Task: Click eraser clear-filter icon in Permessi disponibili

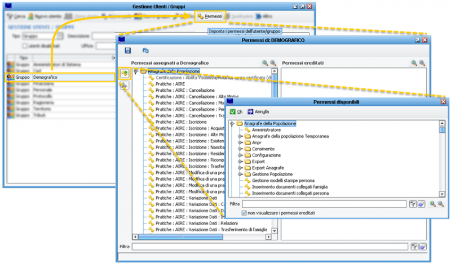Action: [421, 203]
